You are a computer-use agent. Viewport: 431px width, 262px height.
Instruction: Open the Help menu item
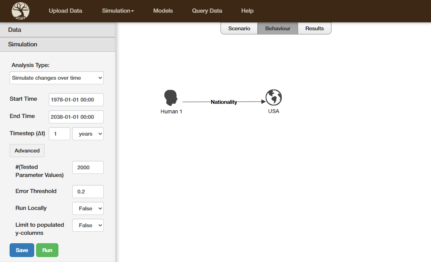(247, 11)
